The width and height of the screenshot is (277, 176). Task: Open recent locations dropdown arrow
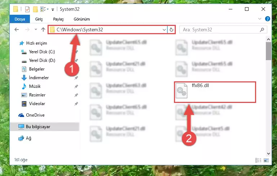(36, 30)
